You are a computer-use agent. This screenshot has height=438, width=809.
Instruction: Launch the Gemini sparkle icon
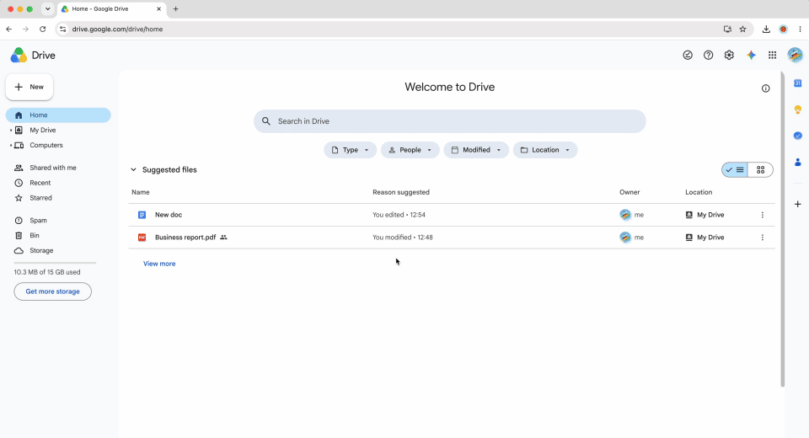751,56
